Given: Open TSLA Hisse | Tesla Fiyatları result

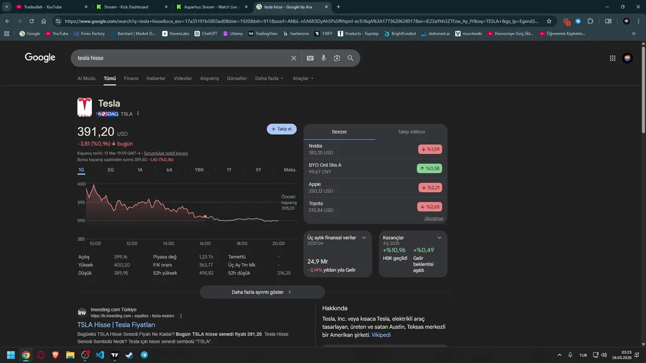Looking at the screenshot, I should [x=116, y=325].
